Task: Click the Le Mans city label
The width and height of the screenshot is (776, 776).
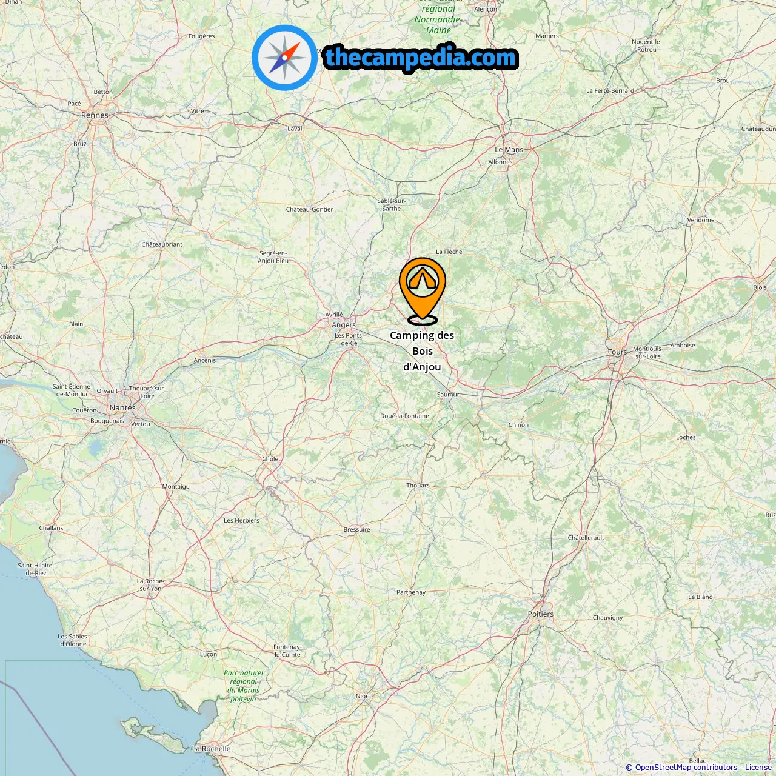Action: pyautogui.click(x=509, y=150)
